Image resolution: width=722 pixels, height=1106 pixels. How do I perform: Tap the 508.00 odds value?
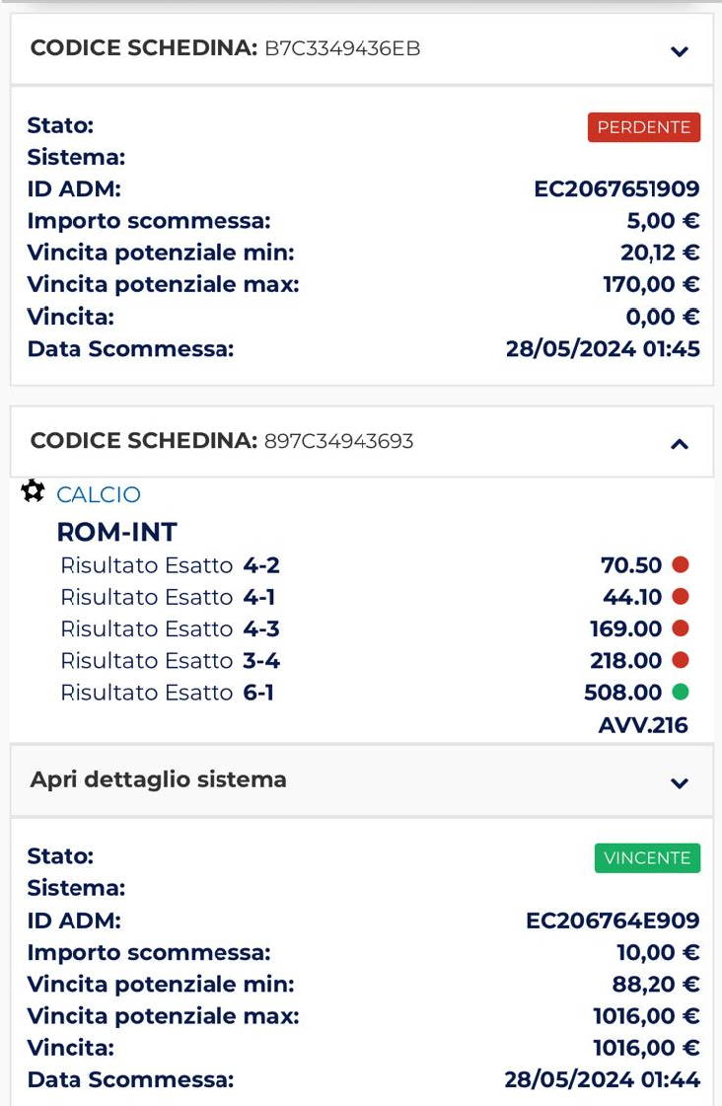(622, 692)
